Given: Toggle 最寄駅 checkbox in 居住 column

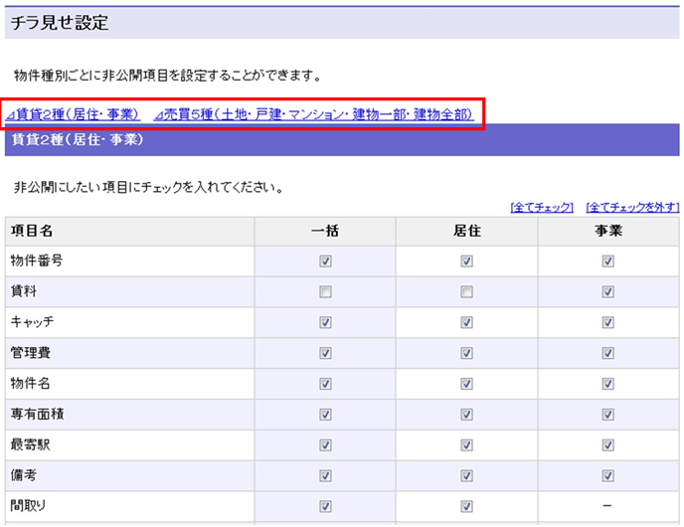Looking at the screenshot, I should (x=466, y=445).
